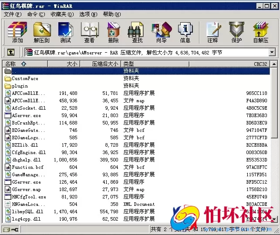Sort by the 压缩后大小 column header
The height and width of the screenshot is (235, 280).
101,64
